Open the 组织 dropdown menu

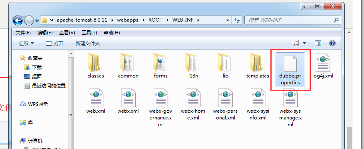26,43
